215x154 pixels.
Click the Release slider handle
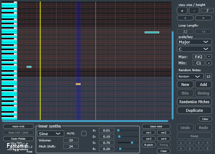pos(120,149)
